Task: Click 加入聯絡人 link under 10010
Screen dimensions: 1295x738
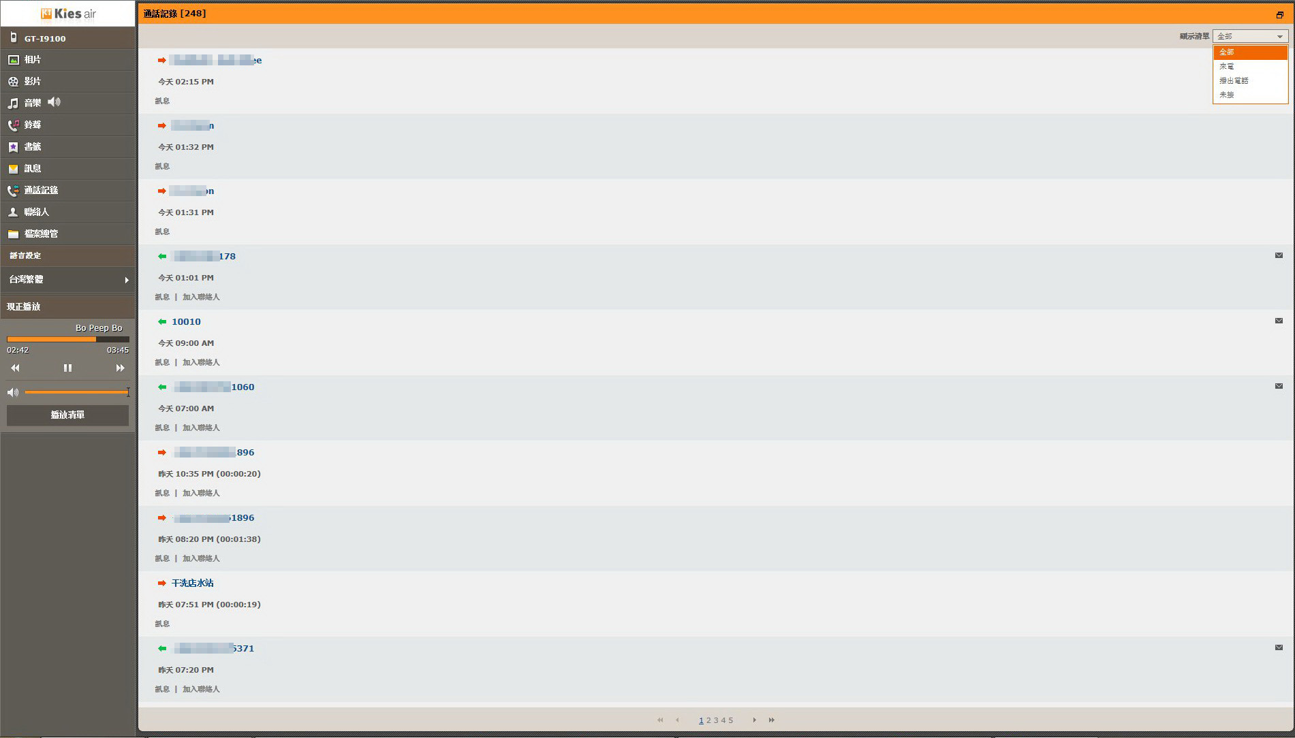Action: click(201, 362)
